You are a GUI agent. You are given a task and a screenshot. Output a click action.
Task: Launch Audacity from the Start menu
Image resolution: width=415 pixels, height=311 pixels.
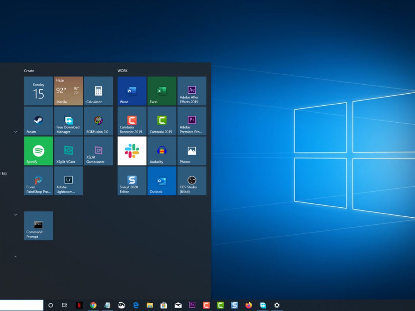click(162, 151)
